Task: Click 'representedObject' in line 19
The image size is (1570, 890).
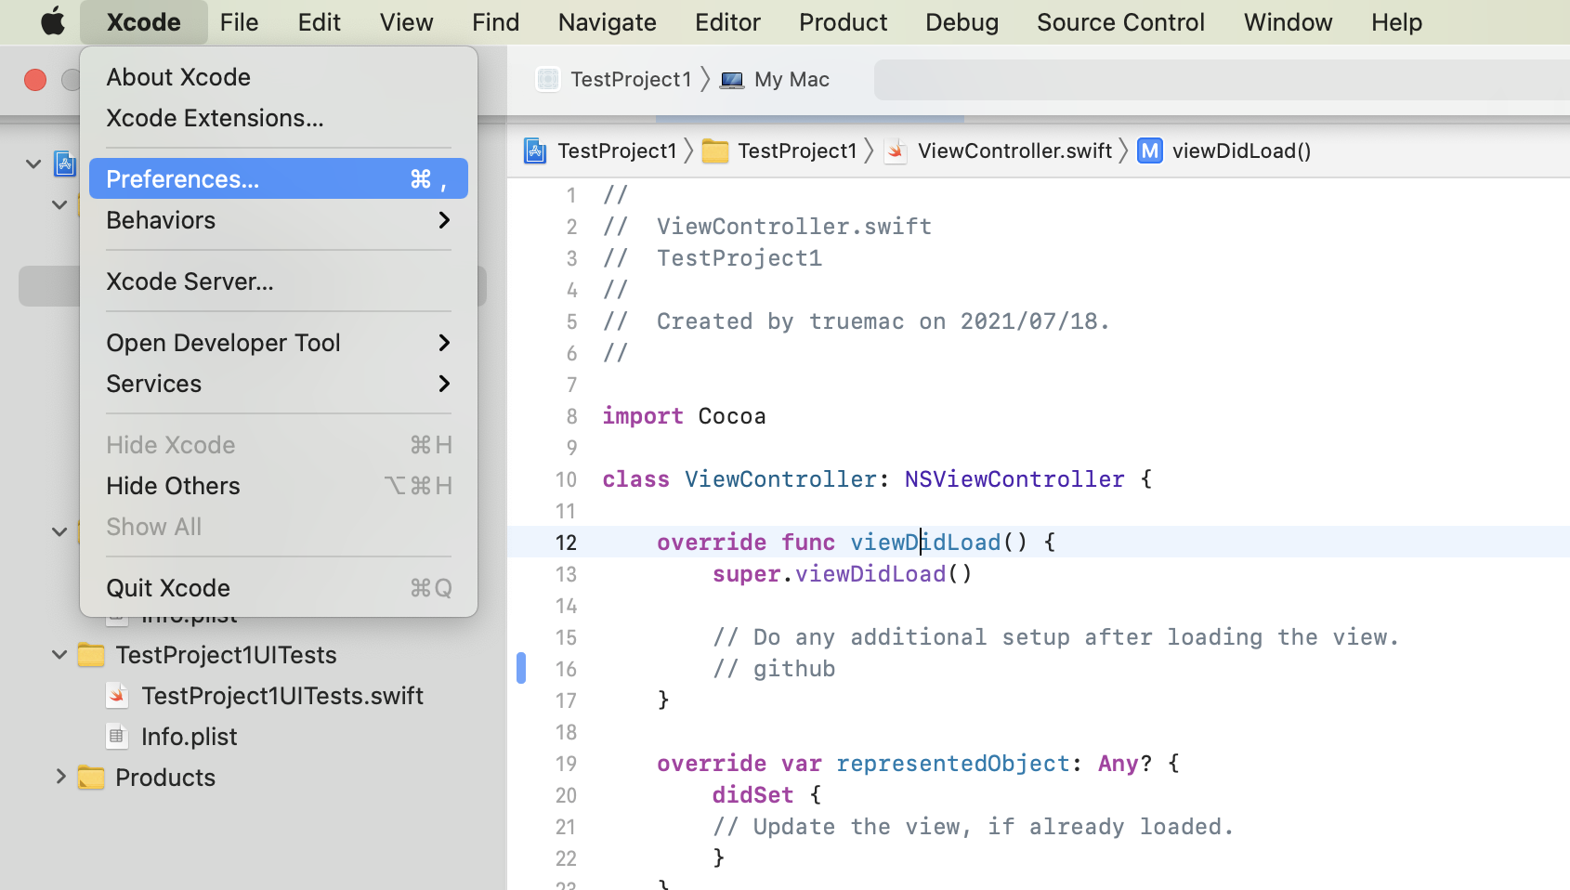Action: (x=953, y=764)
